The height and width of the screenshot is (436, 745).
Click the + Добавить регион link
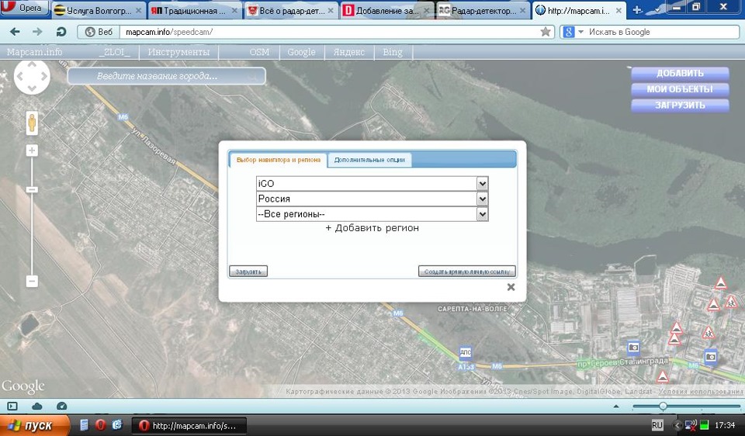[x=372, y=228]
